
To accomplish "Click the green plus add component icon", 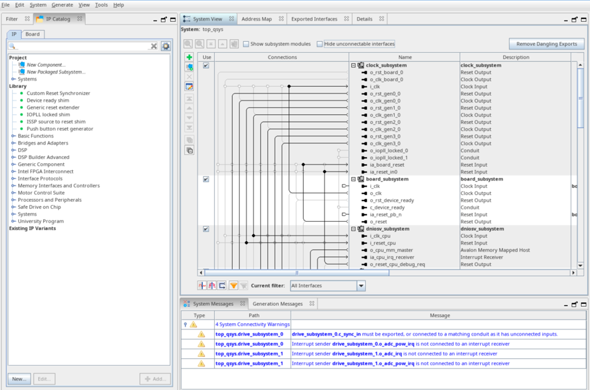I will [189, 57].
